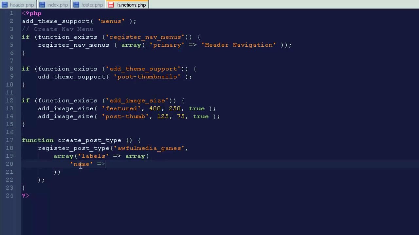Viewport: 419px width, 235px height.
Task: Click the 'awfulmedia_games' string
Action: pos(149,148)
